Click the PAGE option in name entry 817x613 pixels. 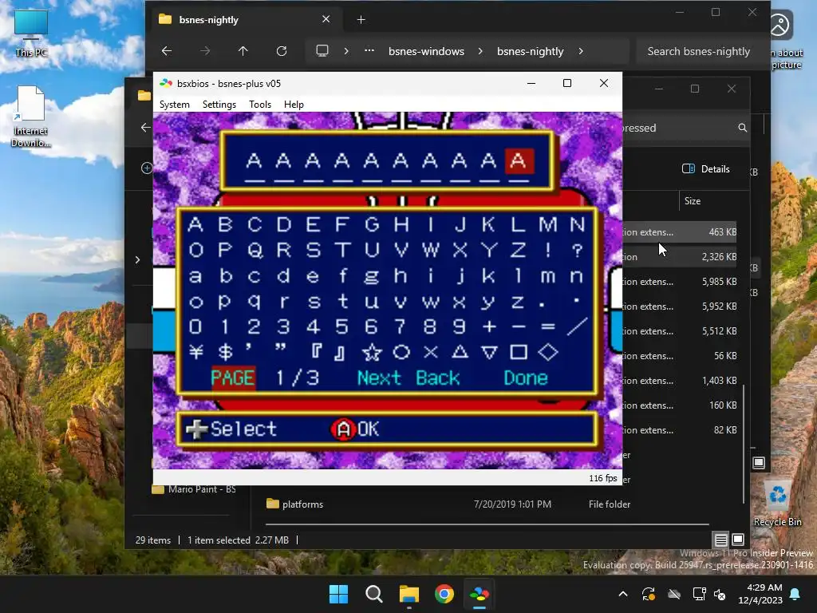(232, 378)
